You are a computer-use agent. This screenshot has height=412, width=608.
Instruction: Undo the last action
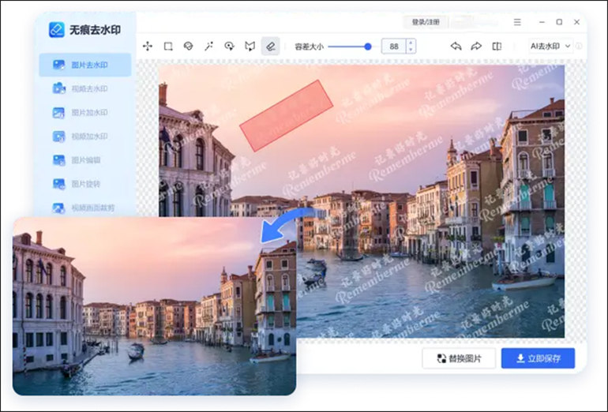point(456,46)
